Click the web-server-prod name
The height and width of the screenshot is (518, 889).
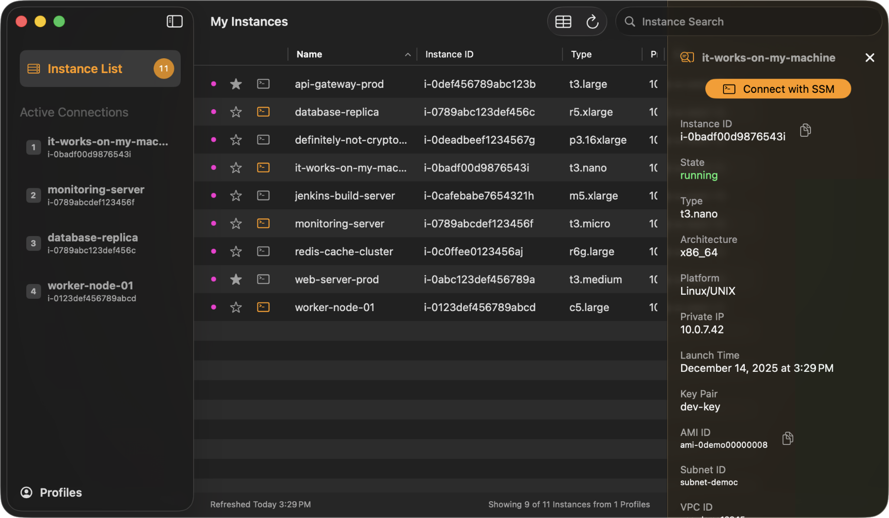tap(337, 279)
